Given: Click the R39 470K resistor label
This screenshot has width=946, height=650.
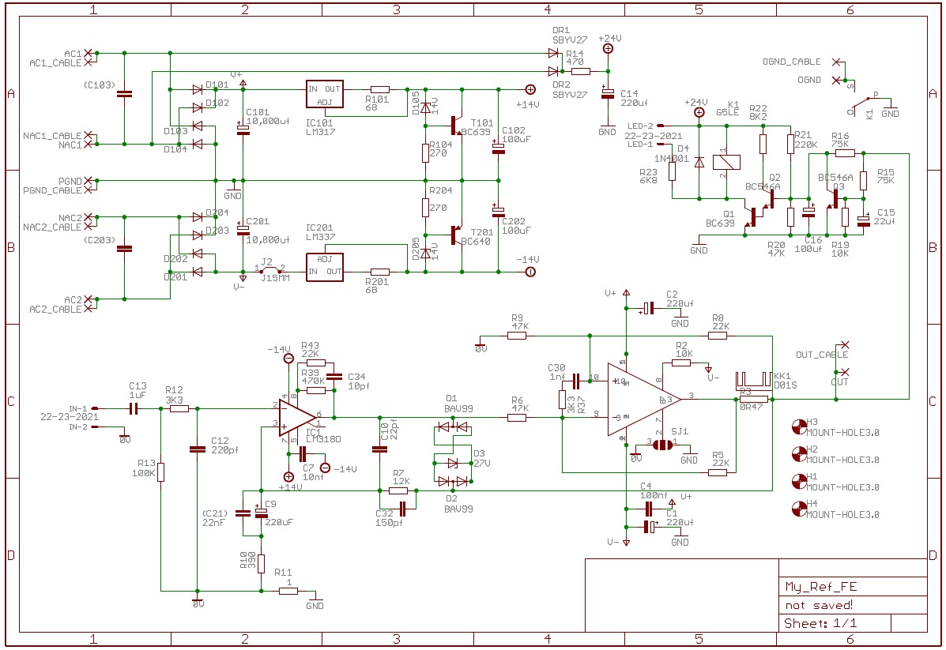Looking at the screenshot, I should [x=313, y=377].
